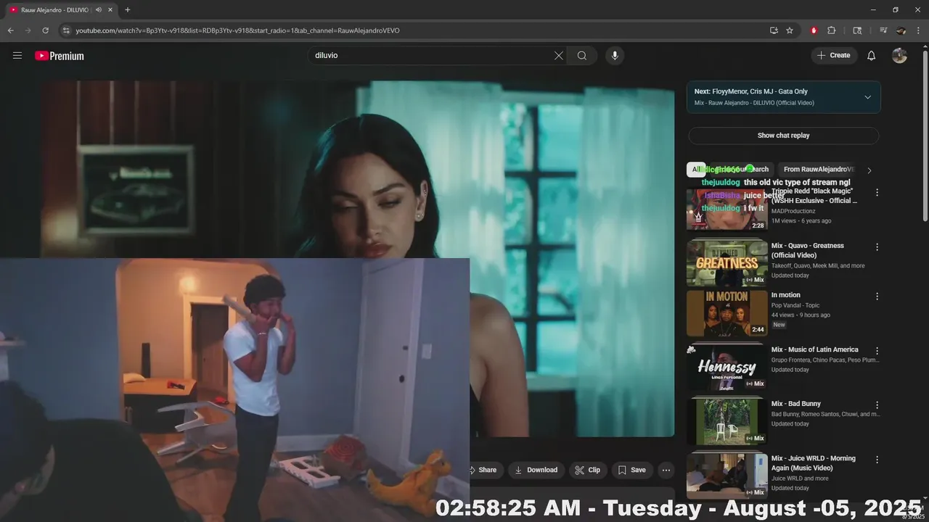Open options for Mix - Quavo - Greatness
Image resolution: width=929 pixels, height=522 pixels.
[877, 247]
